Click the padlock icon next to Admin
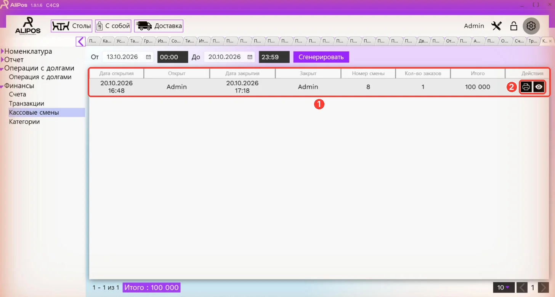Image resolution: width=555 pixels, height=297 pixels. coord(514,26)
